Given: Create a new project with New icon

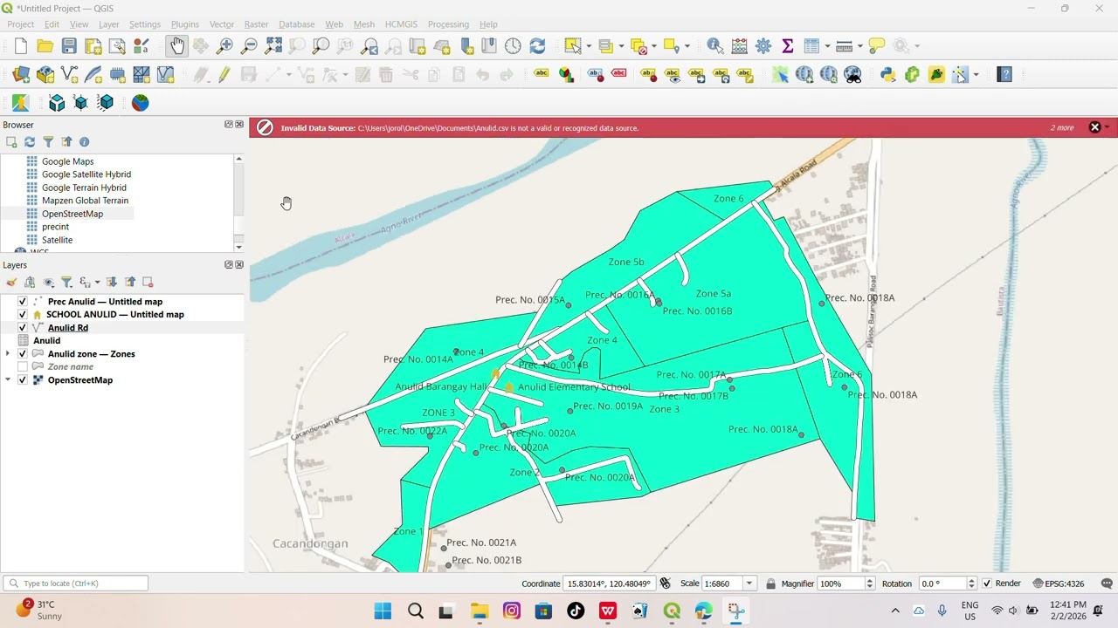Looking at the screenshot, I should [21, 46].
